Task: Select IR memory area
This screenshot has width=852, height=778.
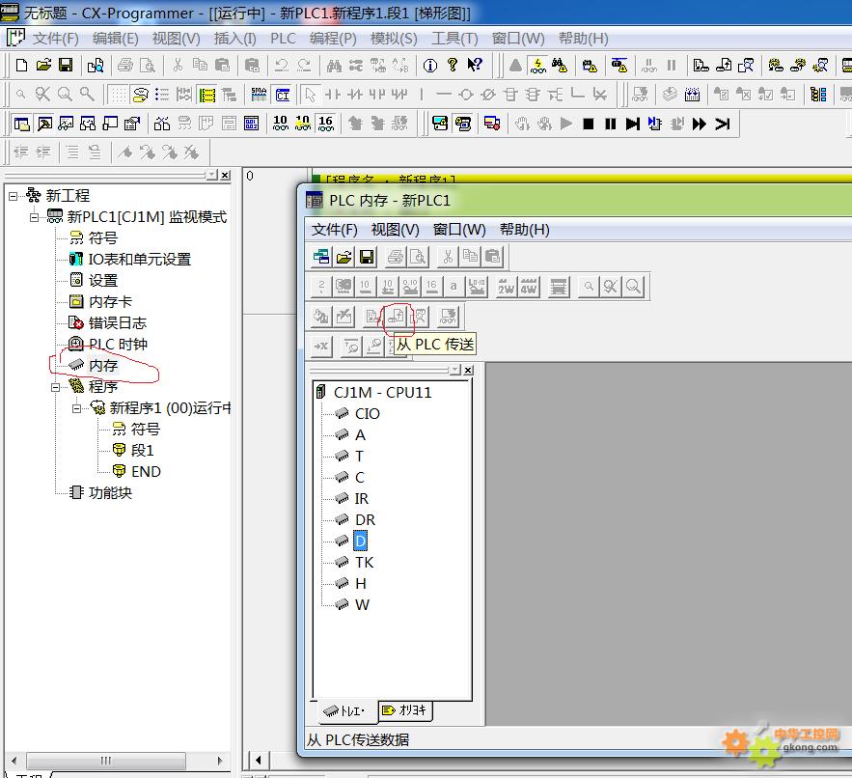Action: pyautogui.click(x=361, y=498)
